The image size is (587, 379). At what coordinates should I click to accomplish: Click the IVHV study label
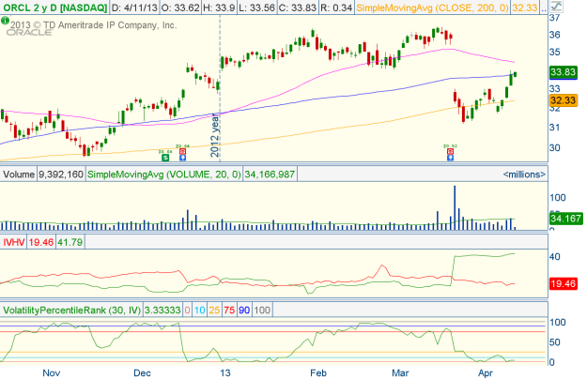click(x=14, y=241)
